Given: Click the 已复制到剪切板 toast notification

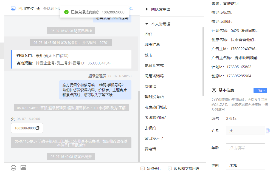Looking at the screenshot, I should pos(94,12).
